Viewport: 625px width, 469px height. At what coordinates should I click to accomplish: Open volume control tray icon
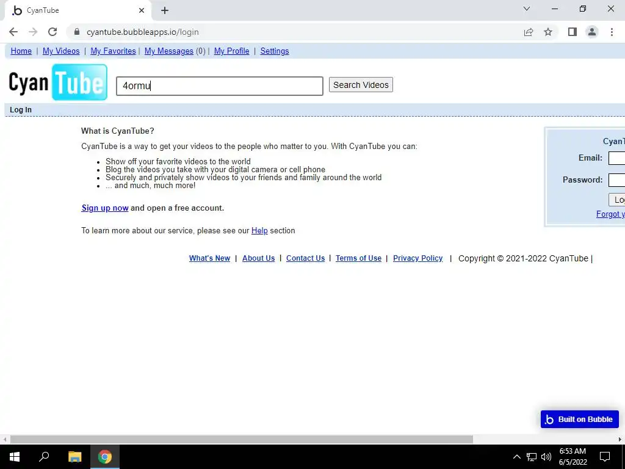point(546,457)
